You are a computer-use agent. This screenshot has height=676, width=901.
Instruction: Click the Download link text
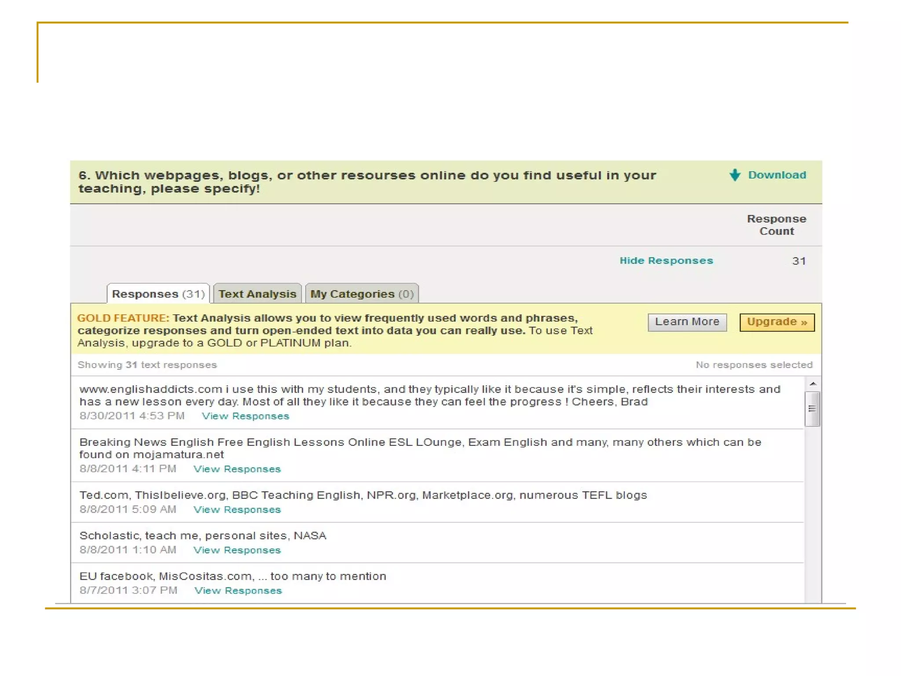(x=777, y=175)
